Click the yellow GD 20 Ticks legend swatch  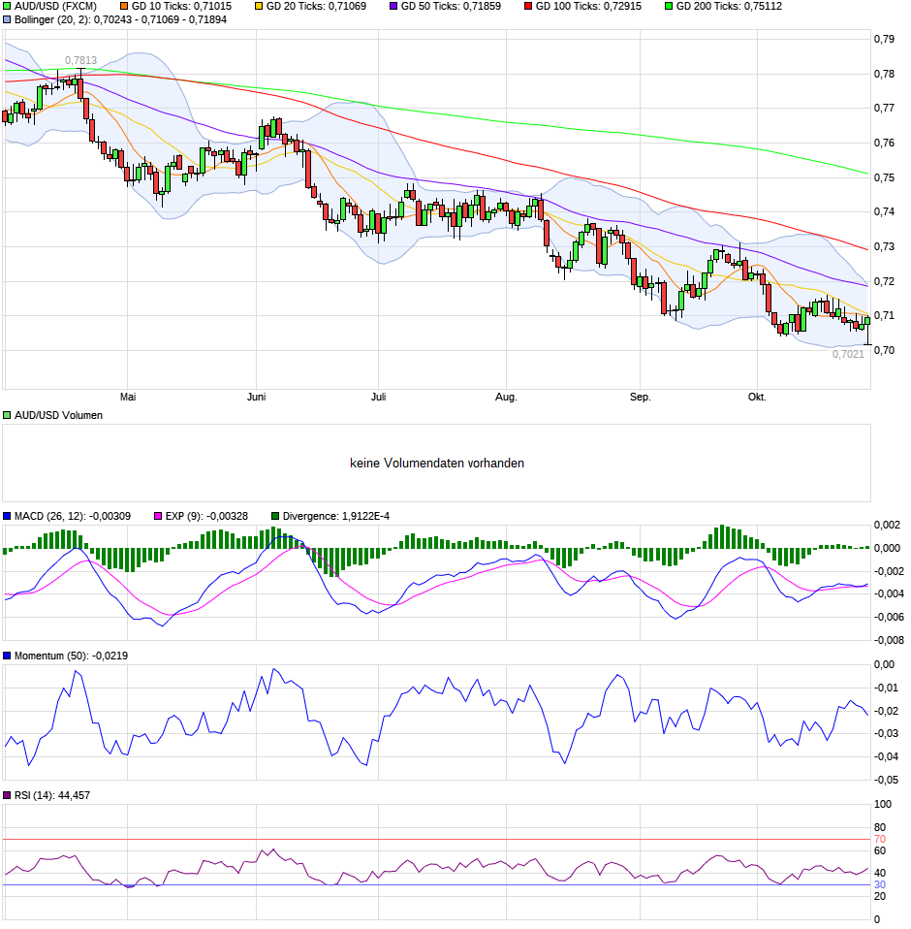pos(259,7)
